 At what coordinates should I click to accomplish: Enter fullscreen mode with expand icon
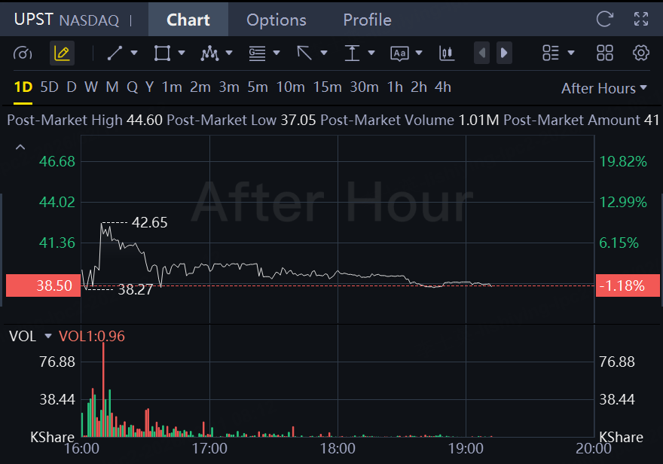(x=641, y=19)
